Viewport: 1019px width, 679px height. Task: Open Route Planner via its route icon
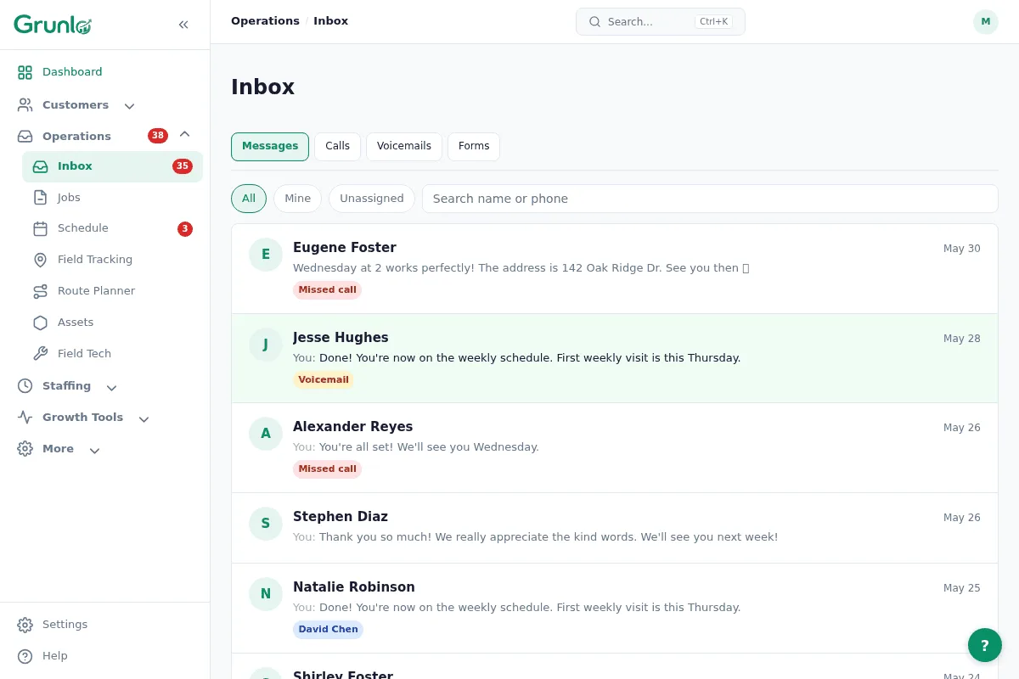pyautogui.click(x=41, y=291)
